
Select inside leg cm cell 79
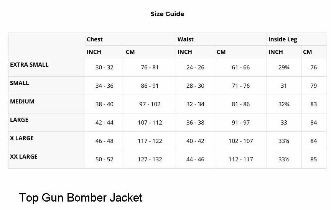(x=313, y=86)
